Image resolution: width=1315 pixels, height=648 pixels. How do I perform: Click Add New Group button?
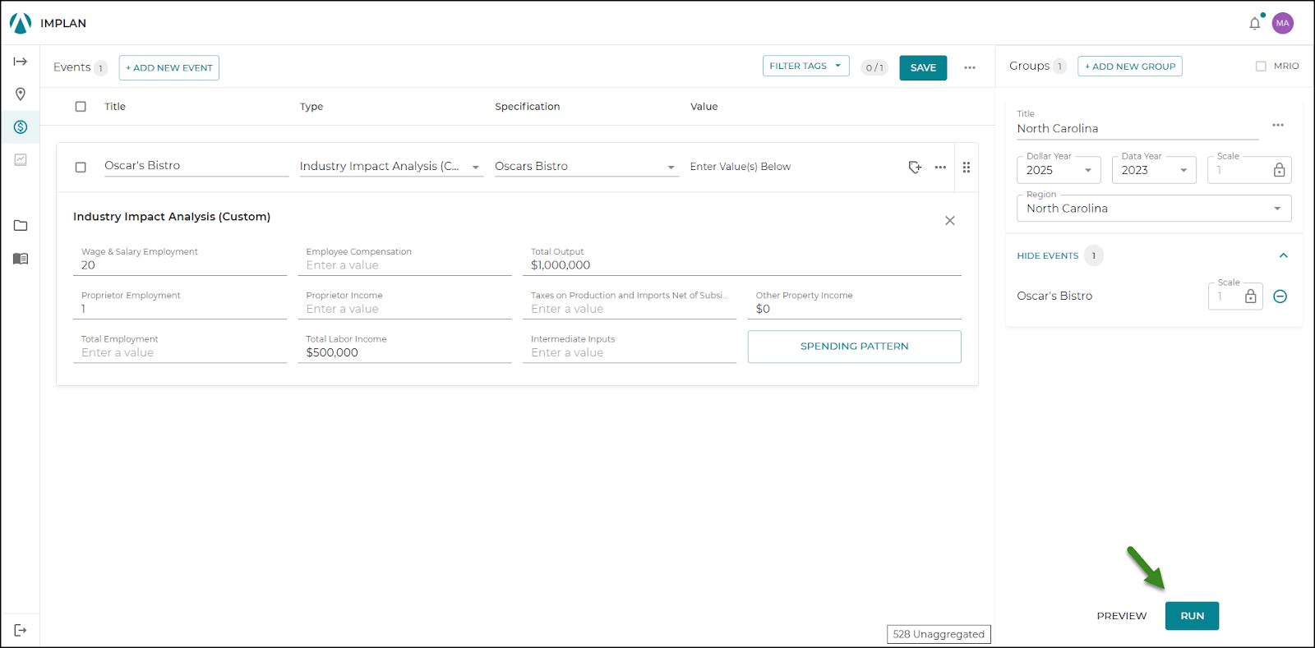point(1130,67)
